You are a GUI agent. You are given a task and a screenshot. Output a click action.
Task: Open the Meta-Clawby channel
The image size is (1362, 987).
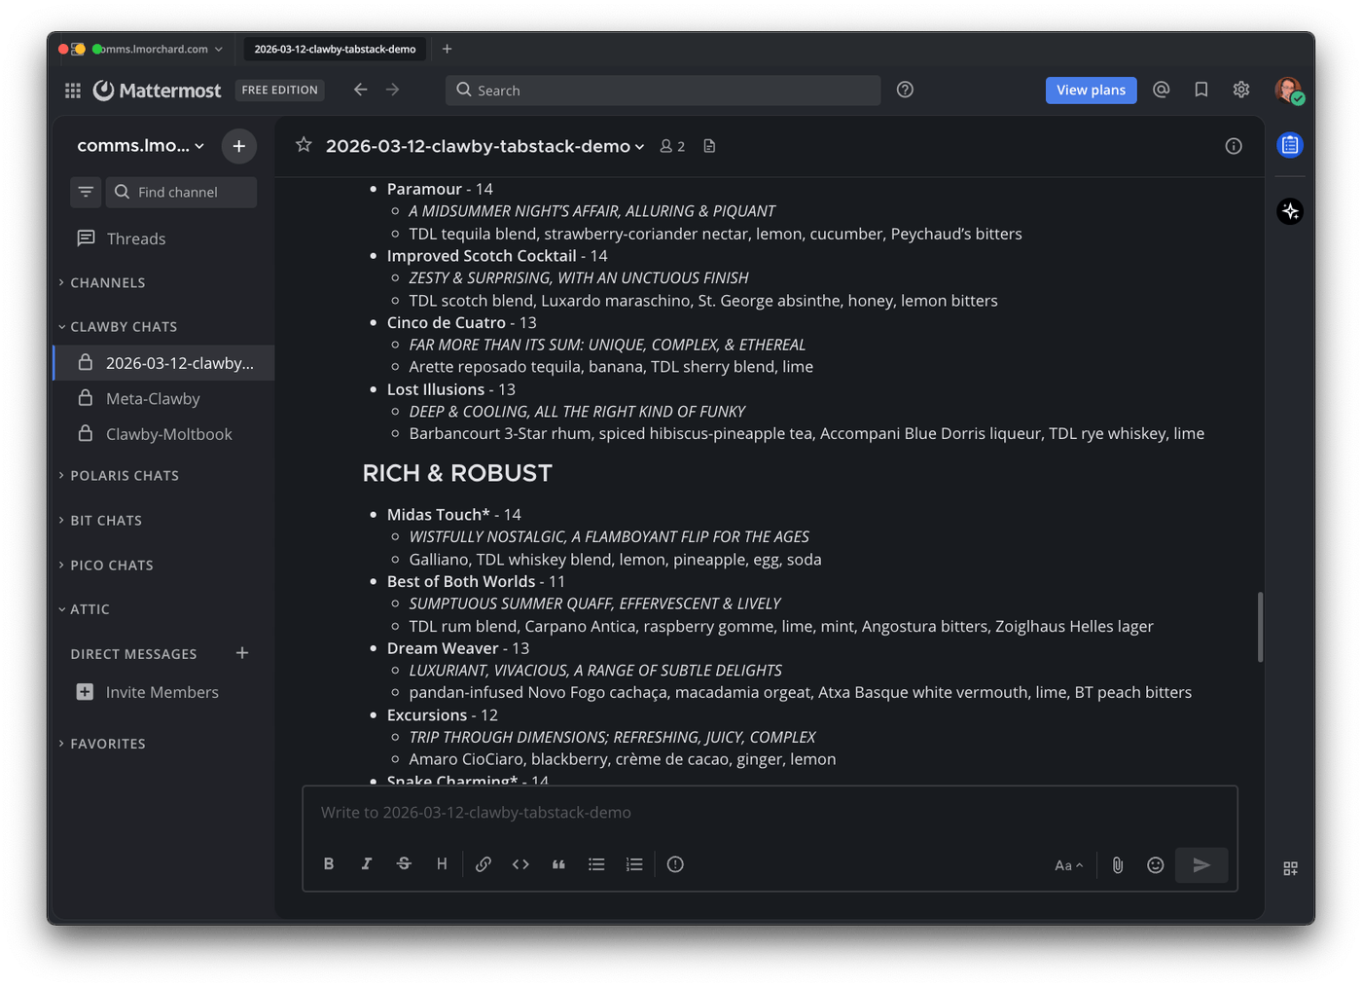[153, 399]
